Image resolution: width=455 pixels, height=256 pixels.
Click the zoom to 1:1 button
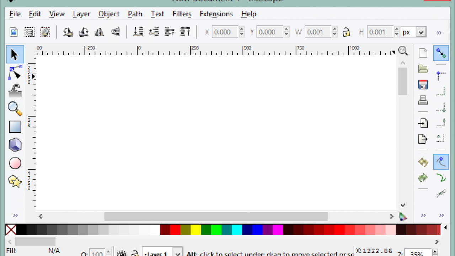coord(403,51)
